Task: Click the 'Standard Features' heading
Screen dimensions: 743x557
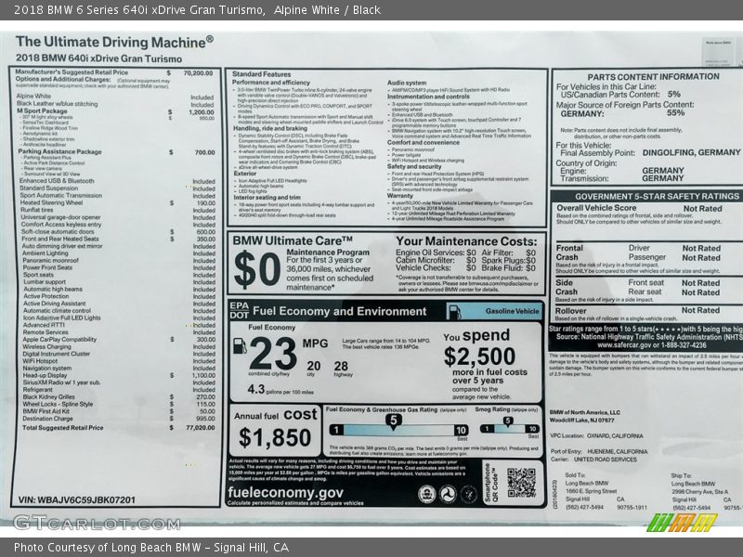Action: tap(262, 74)
